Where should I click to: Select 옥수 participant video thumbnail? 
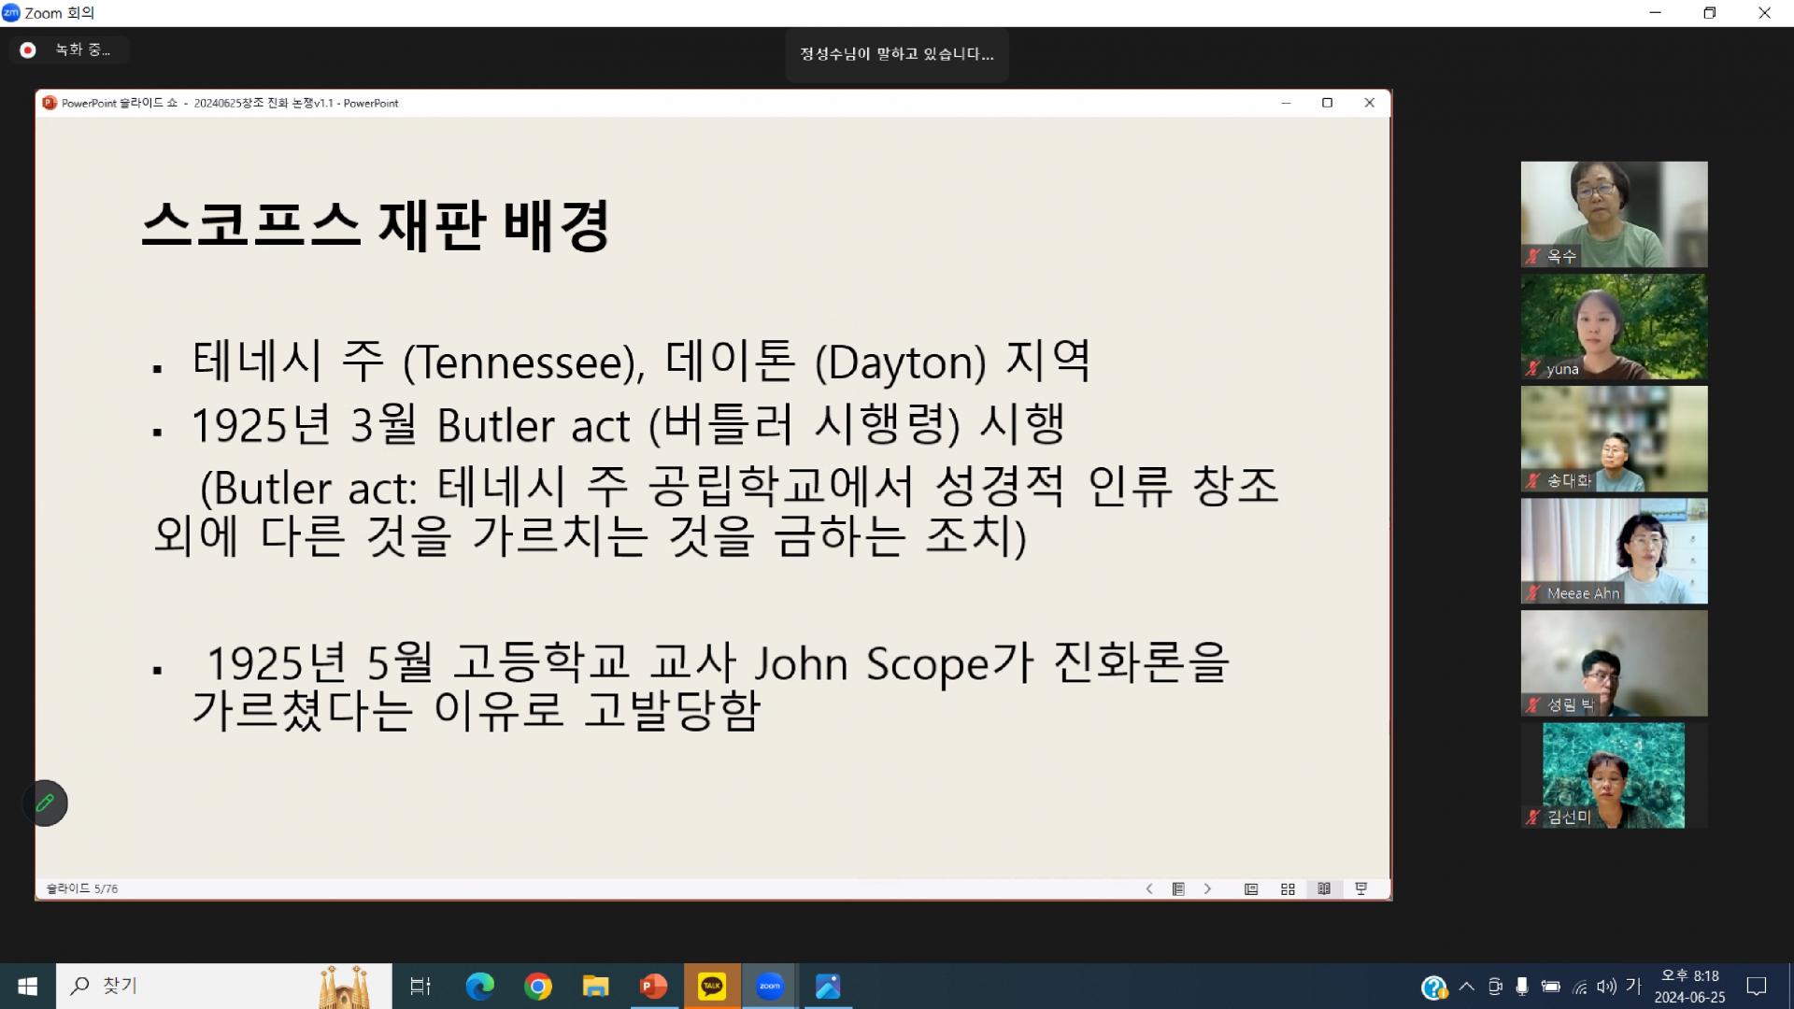point(1614,214)
